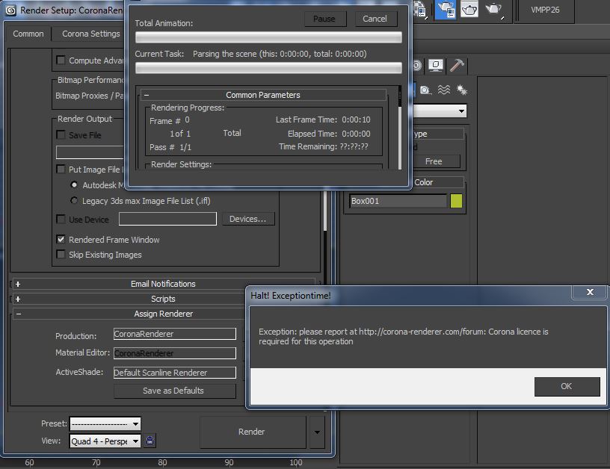
Task: Open the Rendered Frame Window icon
Action: pyautogui.click(x=469, y=10)
